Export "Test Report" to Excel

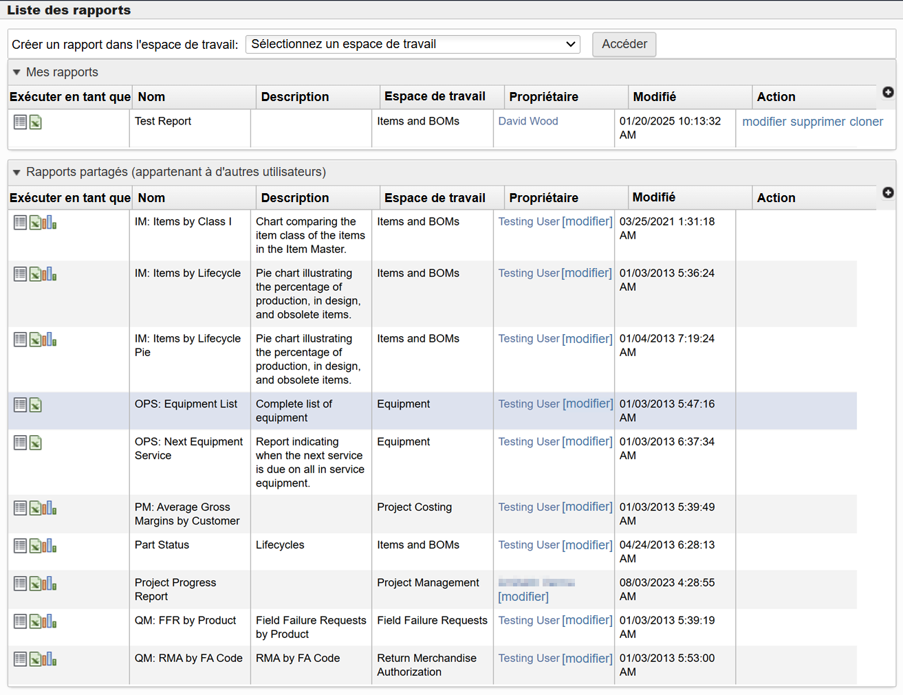pos(35,122)
